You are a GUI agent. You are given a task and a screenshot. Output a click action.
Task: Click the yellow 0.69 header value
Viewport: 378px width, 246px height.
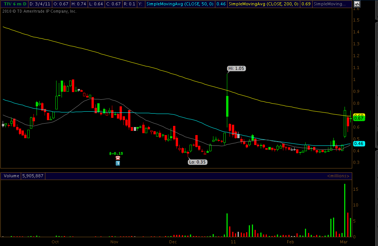(x=306, y=4)
